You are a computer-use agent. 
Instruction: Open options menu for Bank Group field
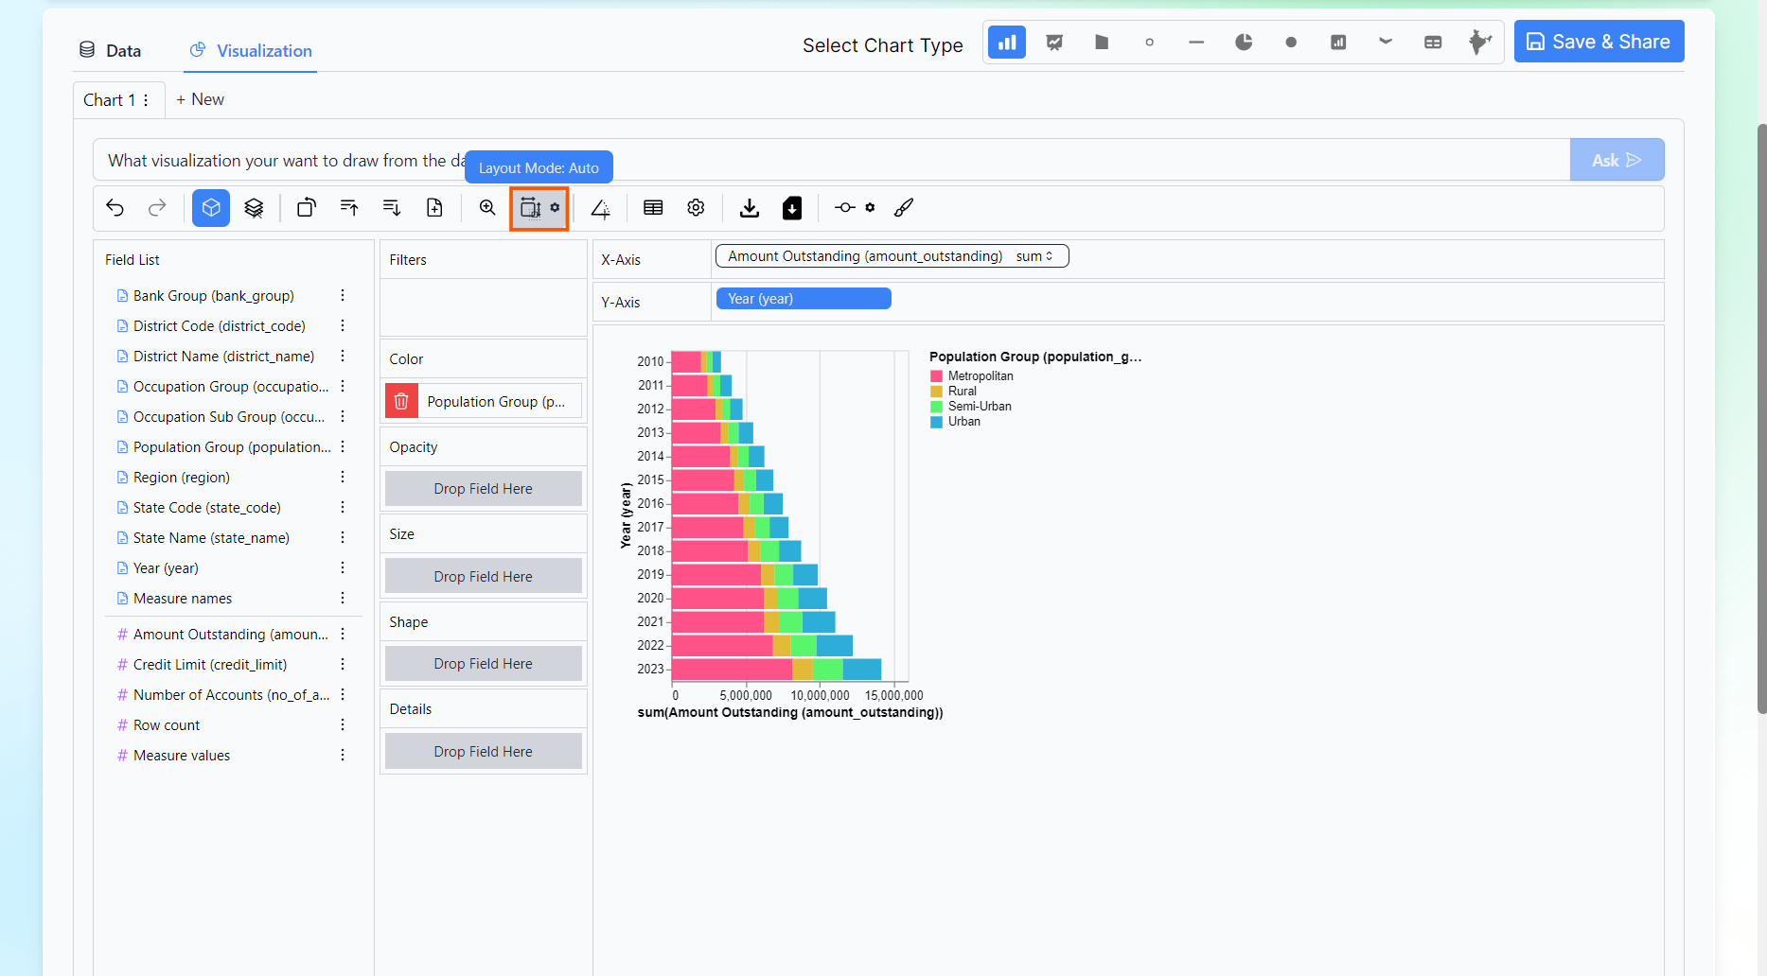click(x=343, y=296)
